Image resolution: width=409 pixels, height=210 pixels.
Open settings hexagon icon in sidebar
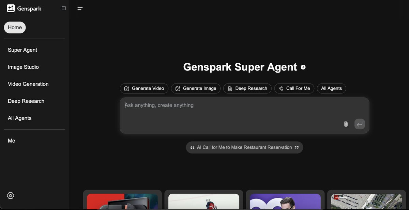[11, 196]
